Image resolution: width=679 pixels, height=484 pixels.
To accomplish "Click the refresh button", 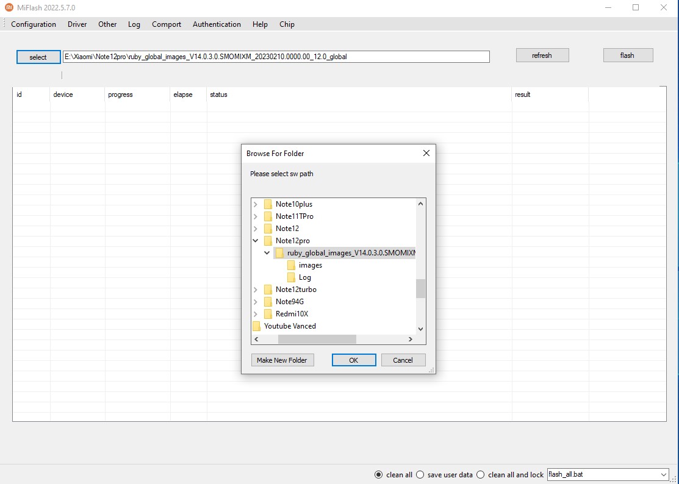I will (542, 55).
